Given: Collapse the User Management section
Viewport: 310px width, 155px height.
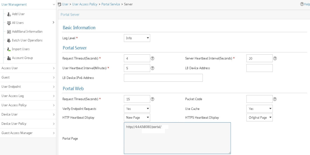Looking at the screenshot, I should click(54, 5).
